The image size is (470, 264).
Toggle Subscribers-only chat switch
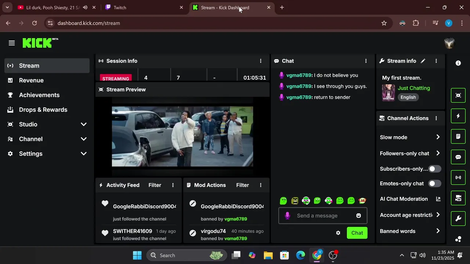(x=435, y=169)
